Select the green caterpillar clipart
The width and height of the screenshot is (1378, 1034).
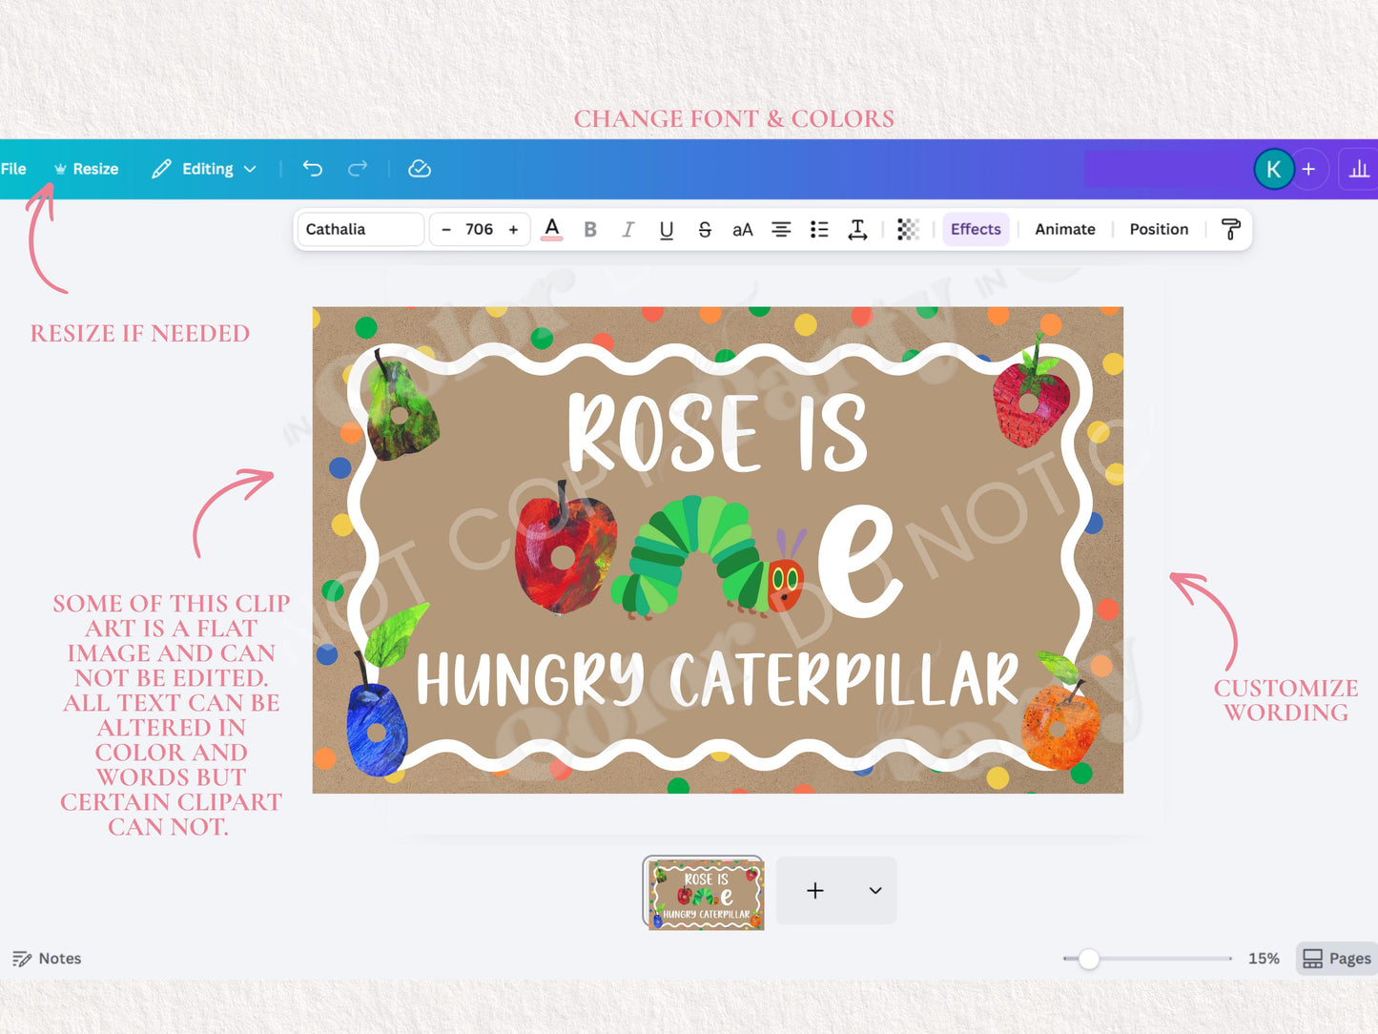(x=708, y=557)
